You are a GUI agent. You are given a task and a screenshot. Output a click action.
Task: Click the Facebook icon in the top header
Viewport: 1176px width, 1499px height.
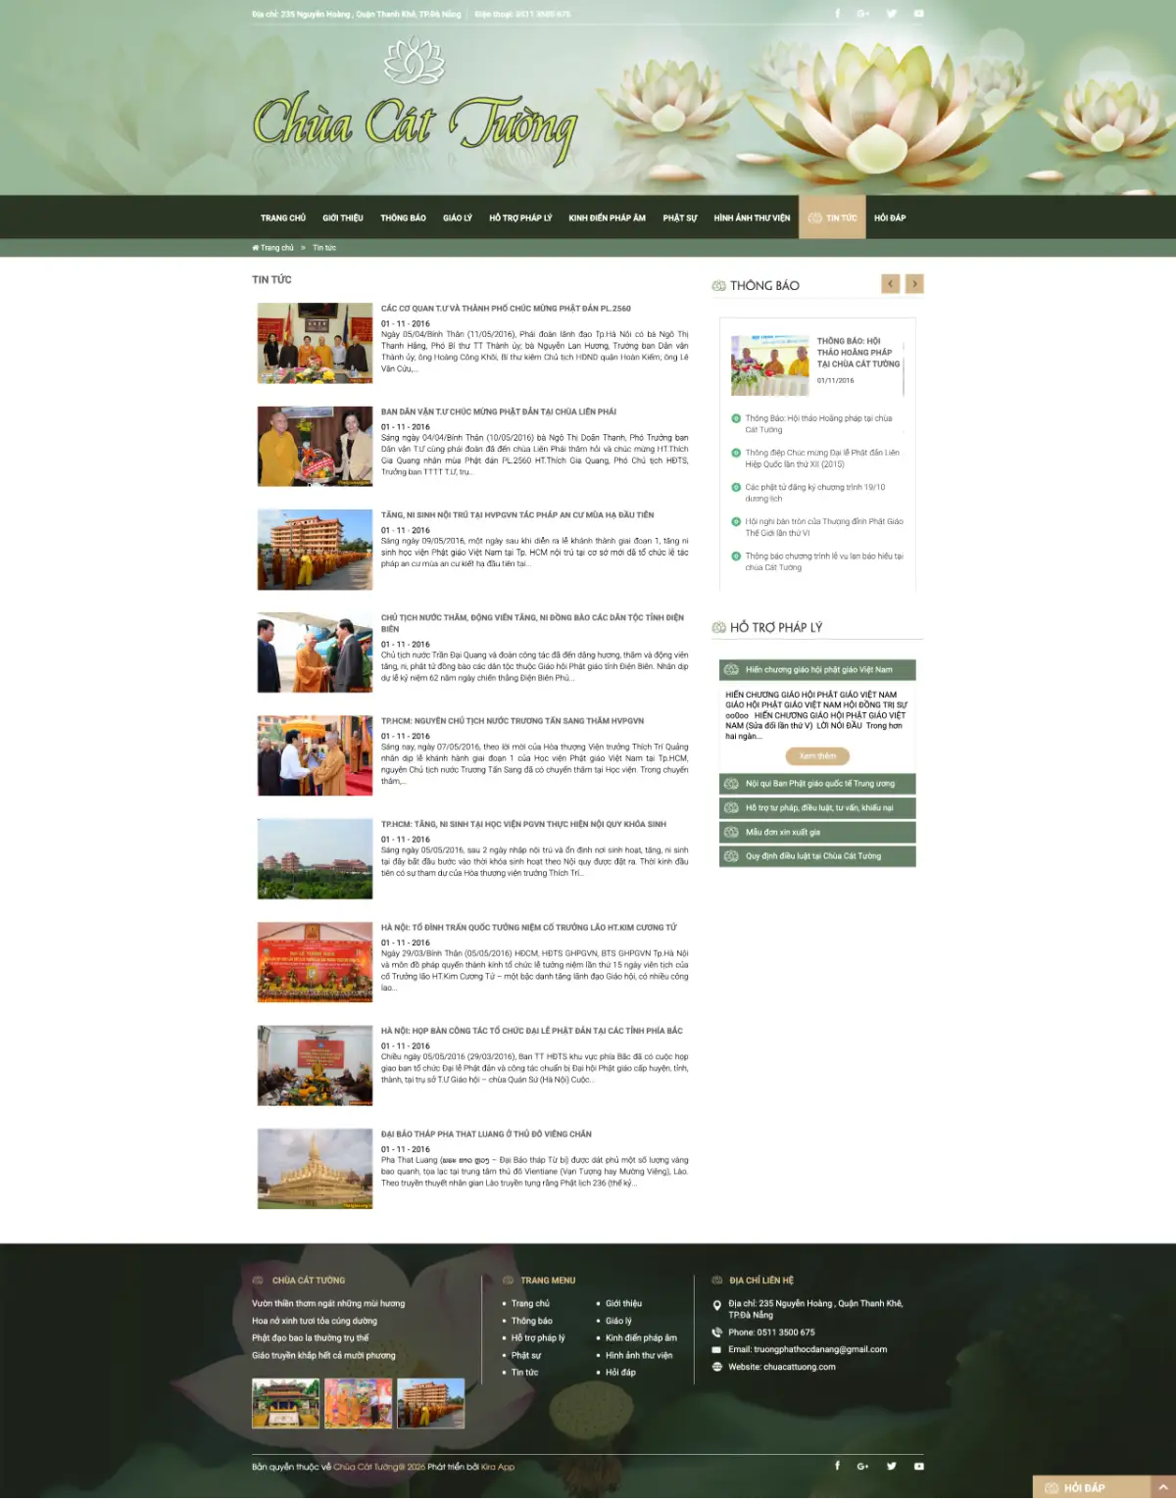[837, 14]
